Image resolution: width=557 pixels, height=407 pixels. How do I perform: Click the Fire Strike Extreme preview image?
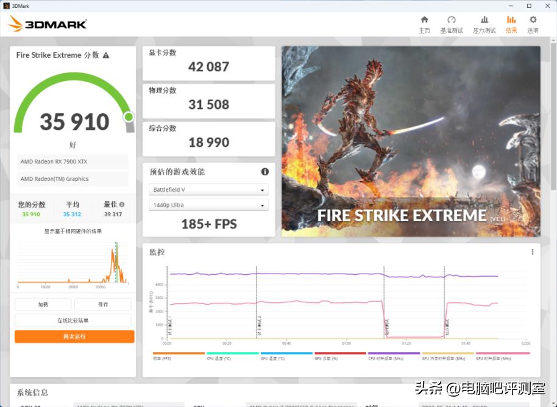point(411,141)
